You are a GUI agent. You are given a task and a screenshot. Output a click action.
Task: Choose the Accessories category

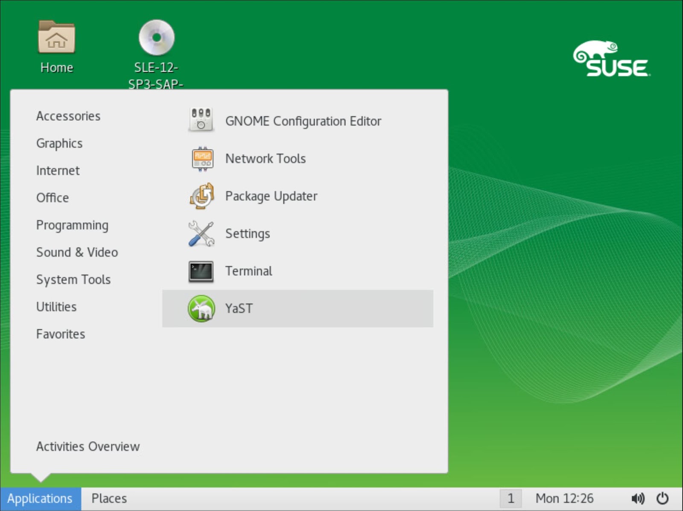coord(68,116)
